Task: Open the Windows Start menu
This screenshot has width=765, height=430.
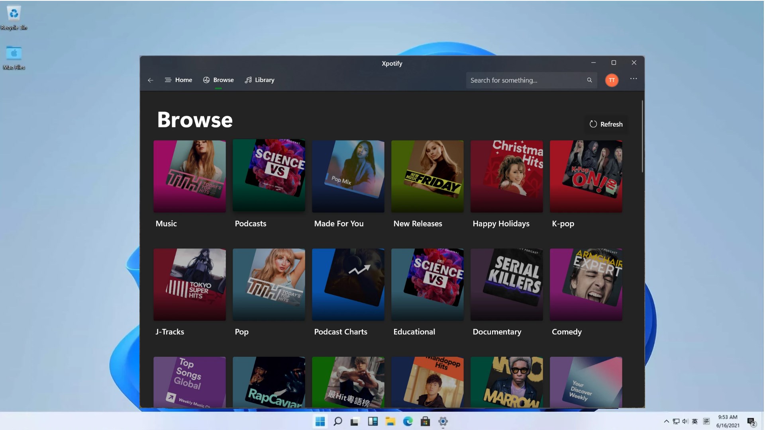Action: tap(320, 421)
